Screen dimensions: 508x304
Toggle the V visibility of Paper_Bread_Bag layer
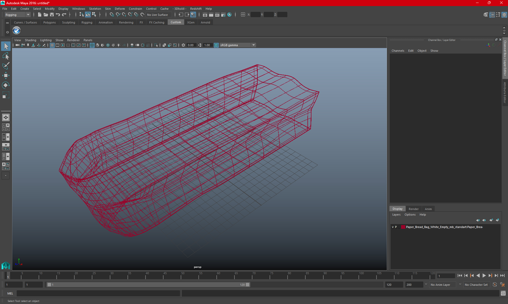click(x=393, y=227)
